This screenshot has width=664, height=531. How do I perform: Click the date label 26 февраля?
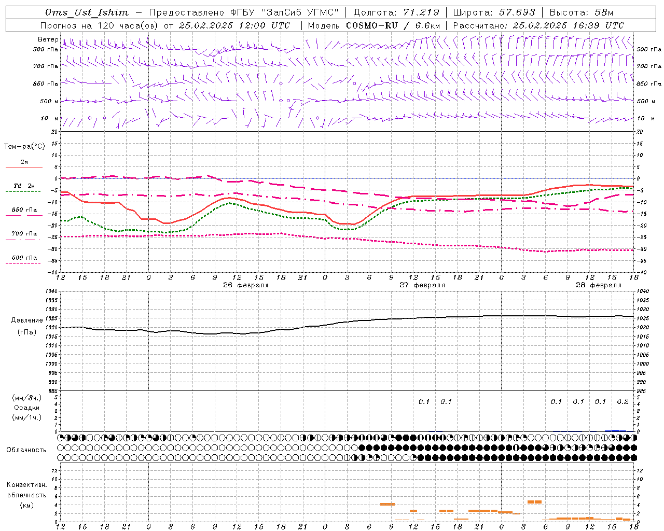pyautogui.click(x=246, y=285)
